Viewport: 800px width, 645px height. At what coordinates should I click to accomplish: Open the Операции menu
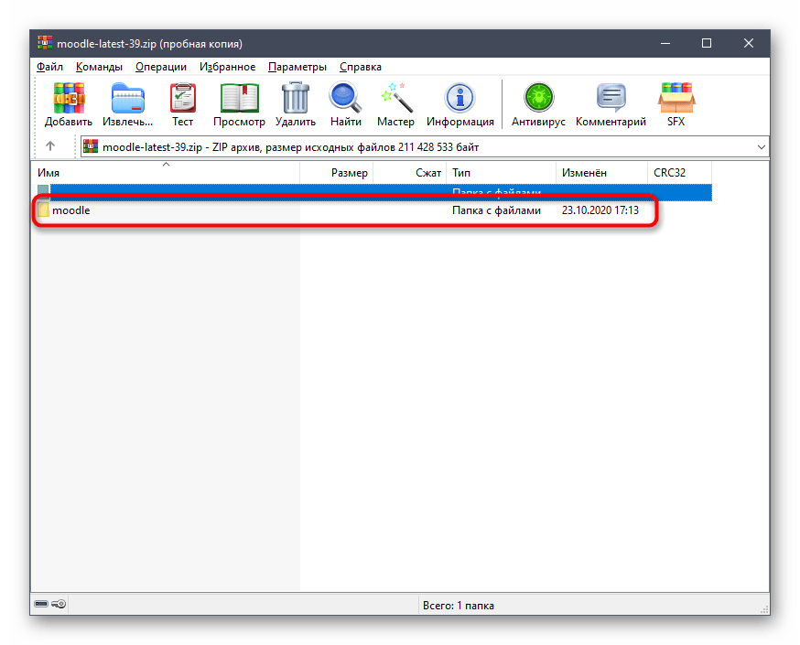pyautogui.click(x=161, y=67)
